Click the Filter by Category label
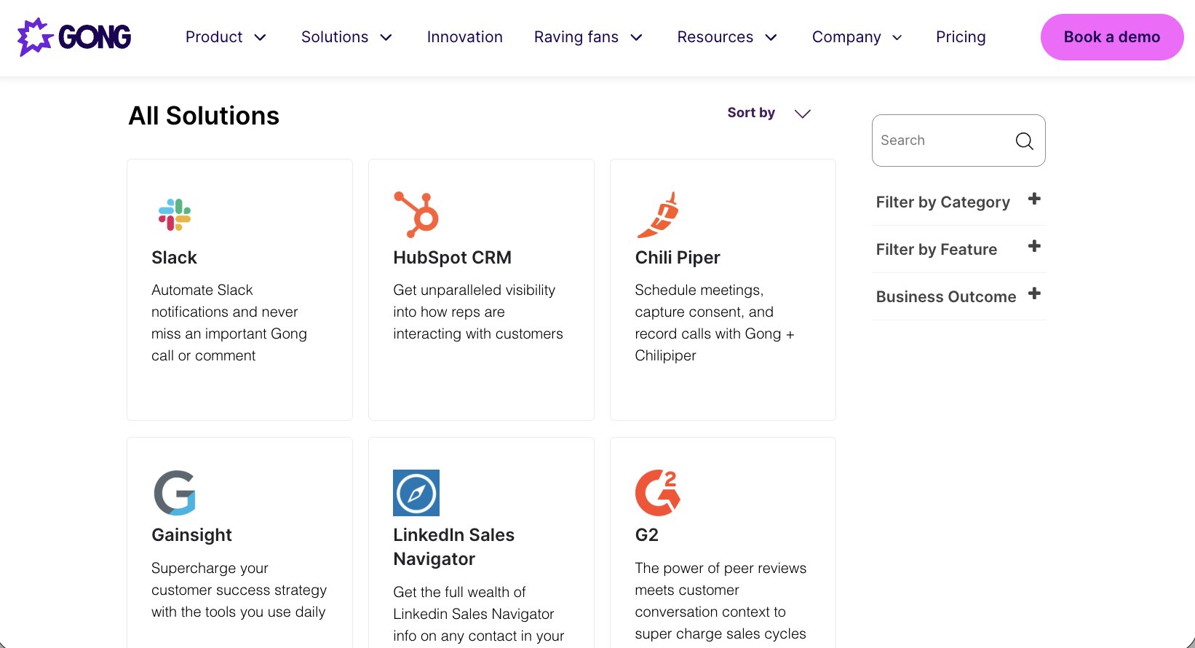The image size is (1195, 648). (943, 202)
